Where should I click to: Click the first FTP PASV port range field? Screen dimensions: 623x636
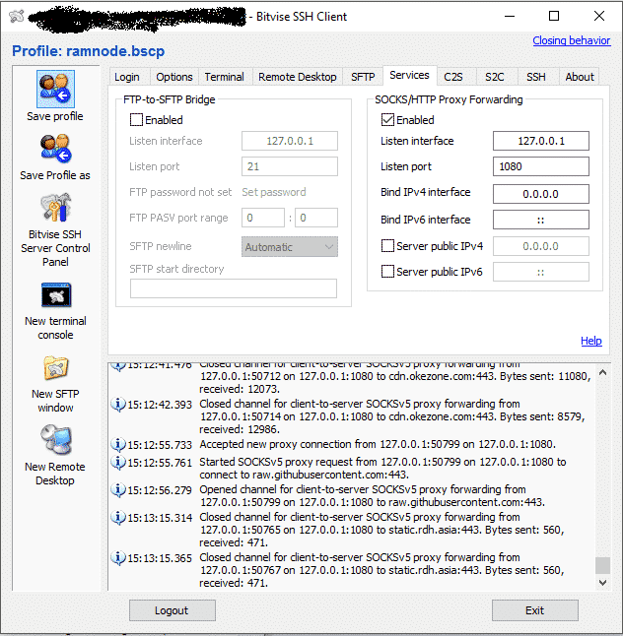tap(263, 218)
